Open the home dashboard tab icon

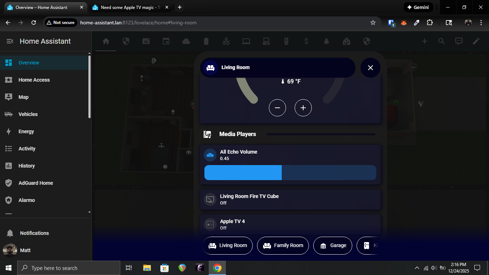(106, 41)
